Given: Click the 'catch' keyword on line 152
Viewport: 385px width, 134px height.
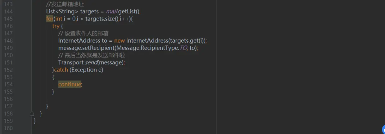Looking at the screenshot, I should point(61,70).
